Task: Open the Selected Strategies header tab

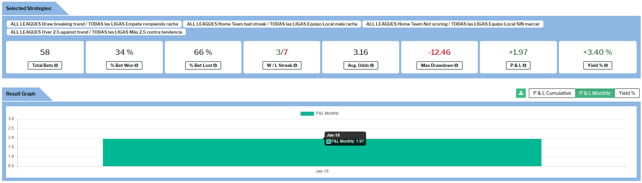Action: point(29,8)
